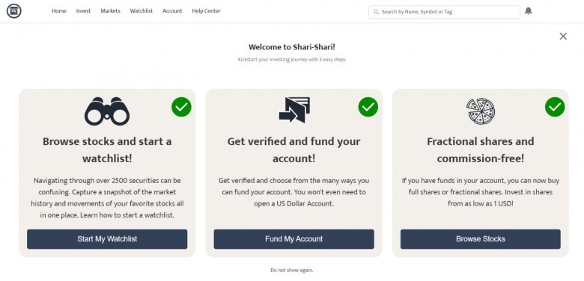584x281 pixels.
Task: Close the welcome panel with X
Action: click(x=563, y=36)
